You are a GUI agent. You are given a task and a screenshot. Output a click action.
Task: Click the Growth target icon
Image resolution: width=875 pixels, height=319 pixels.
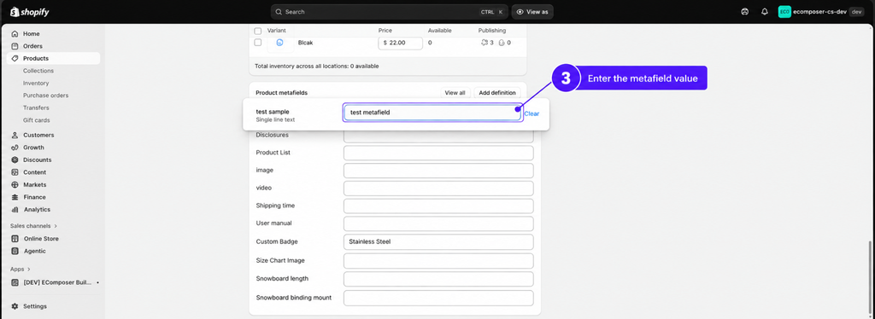coord(15,148)
